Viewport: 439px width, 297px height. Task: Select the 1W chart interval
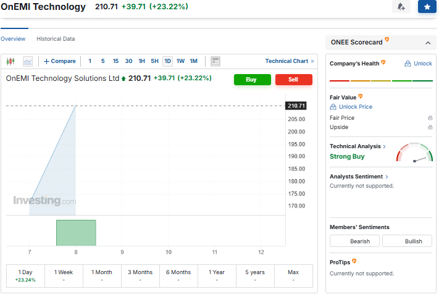pyautogui.click(x=180, y=61)
